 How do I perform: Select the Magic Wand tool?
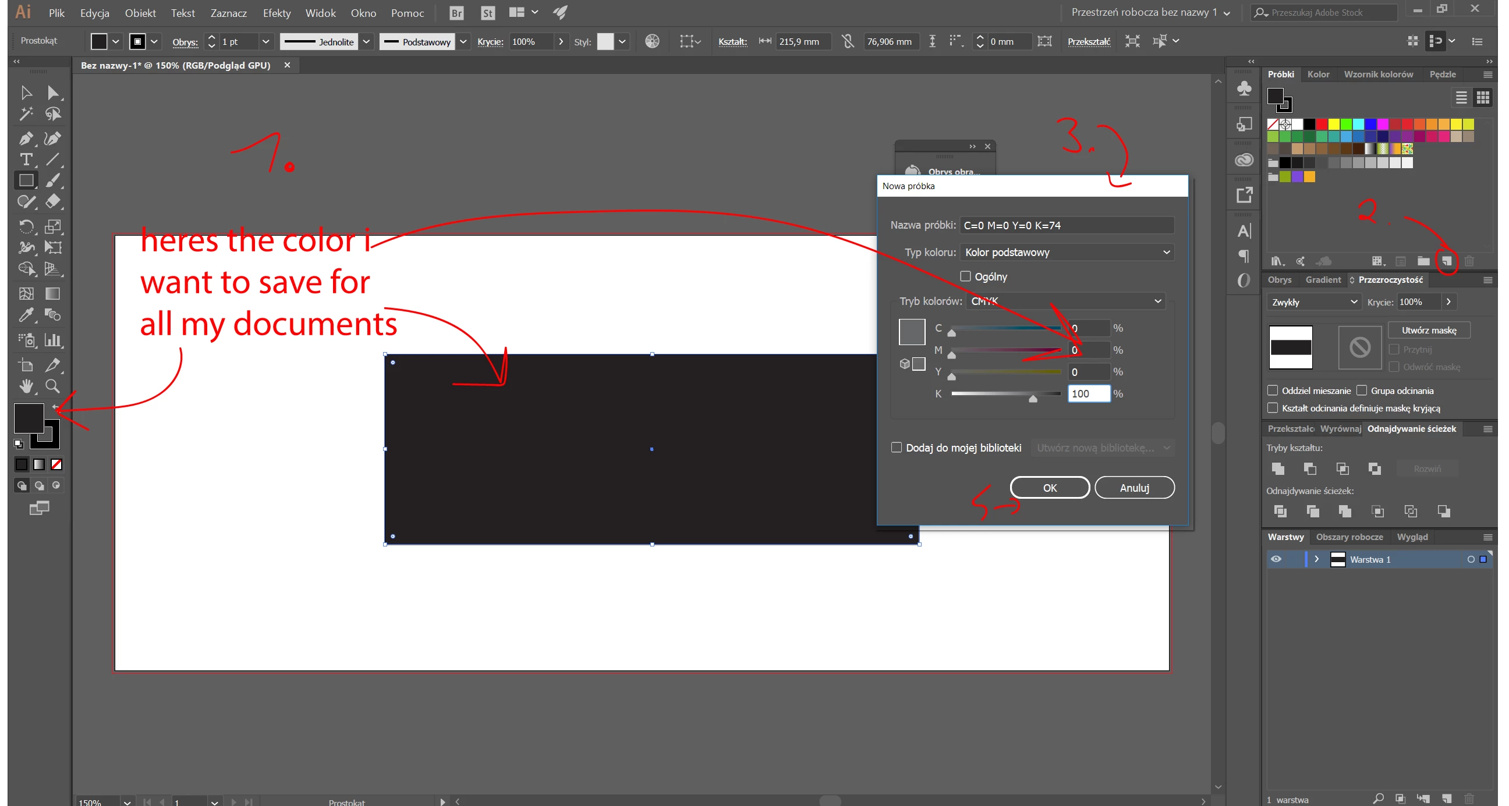25,113
